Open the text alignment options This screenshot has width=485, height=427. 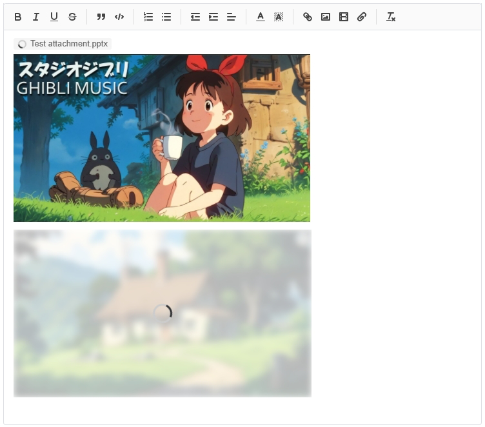232,17
